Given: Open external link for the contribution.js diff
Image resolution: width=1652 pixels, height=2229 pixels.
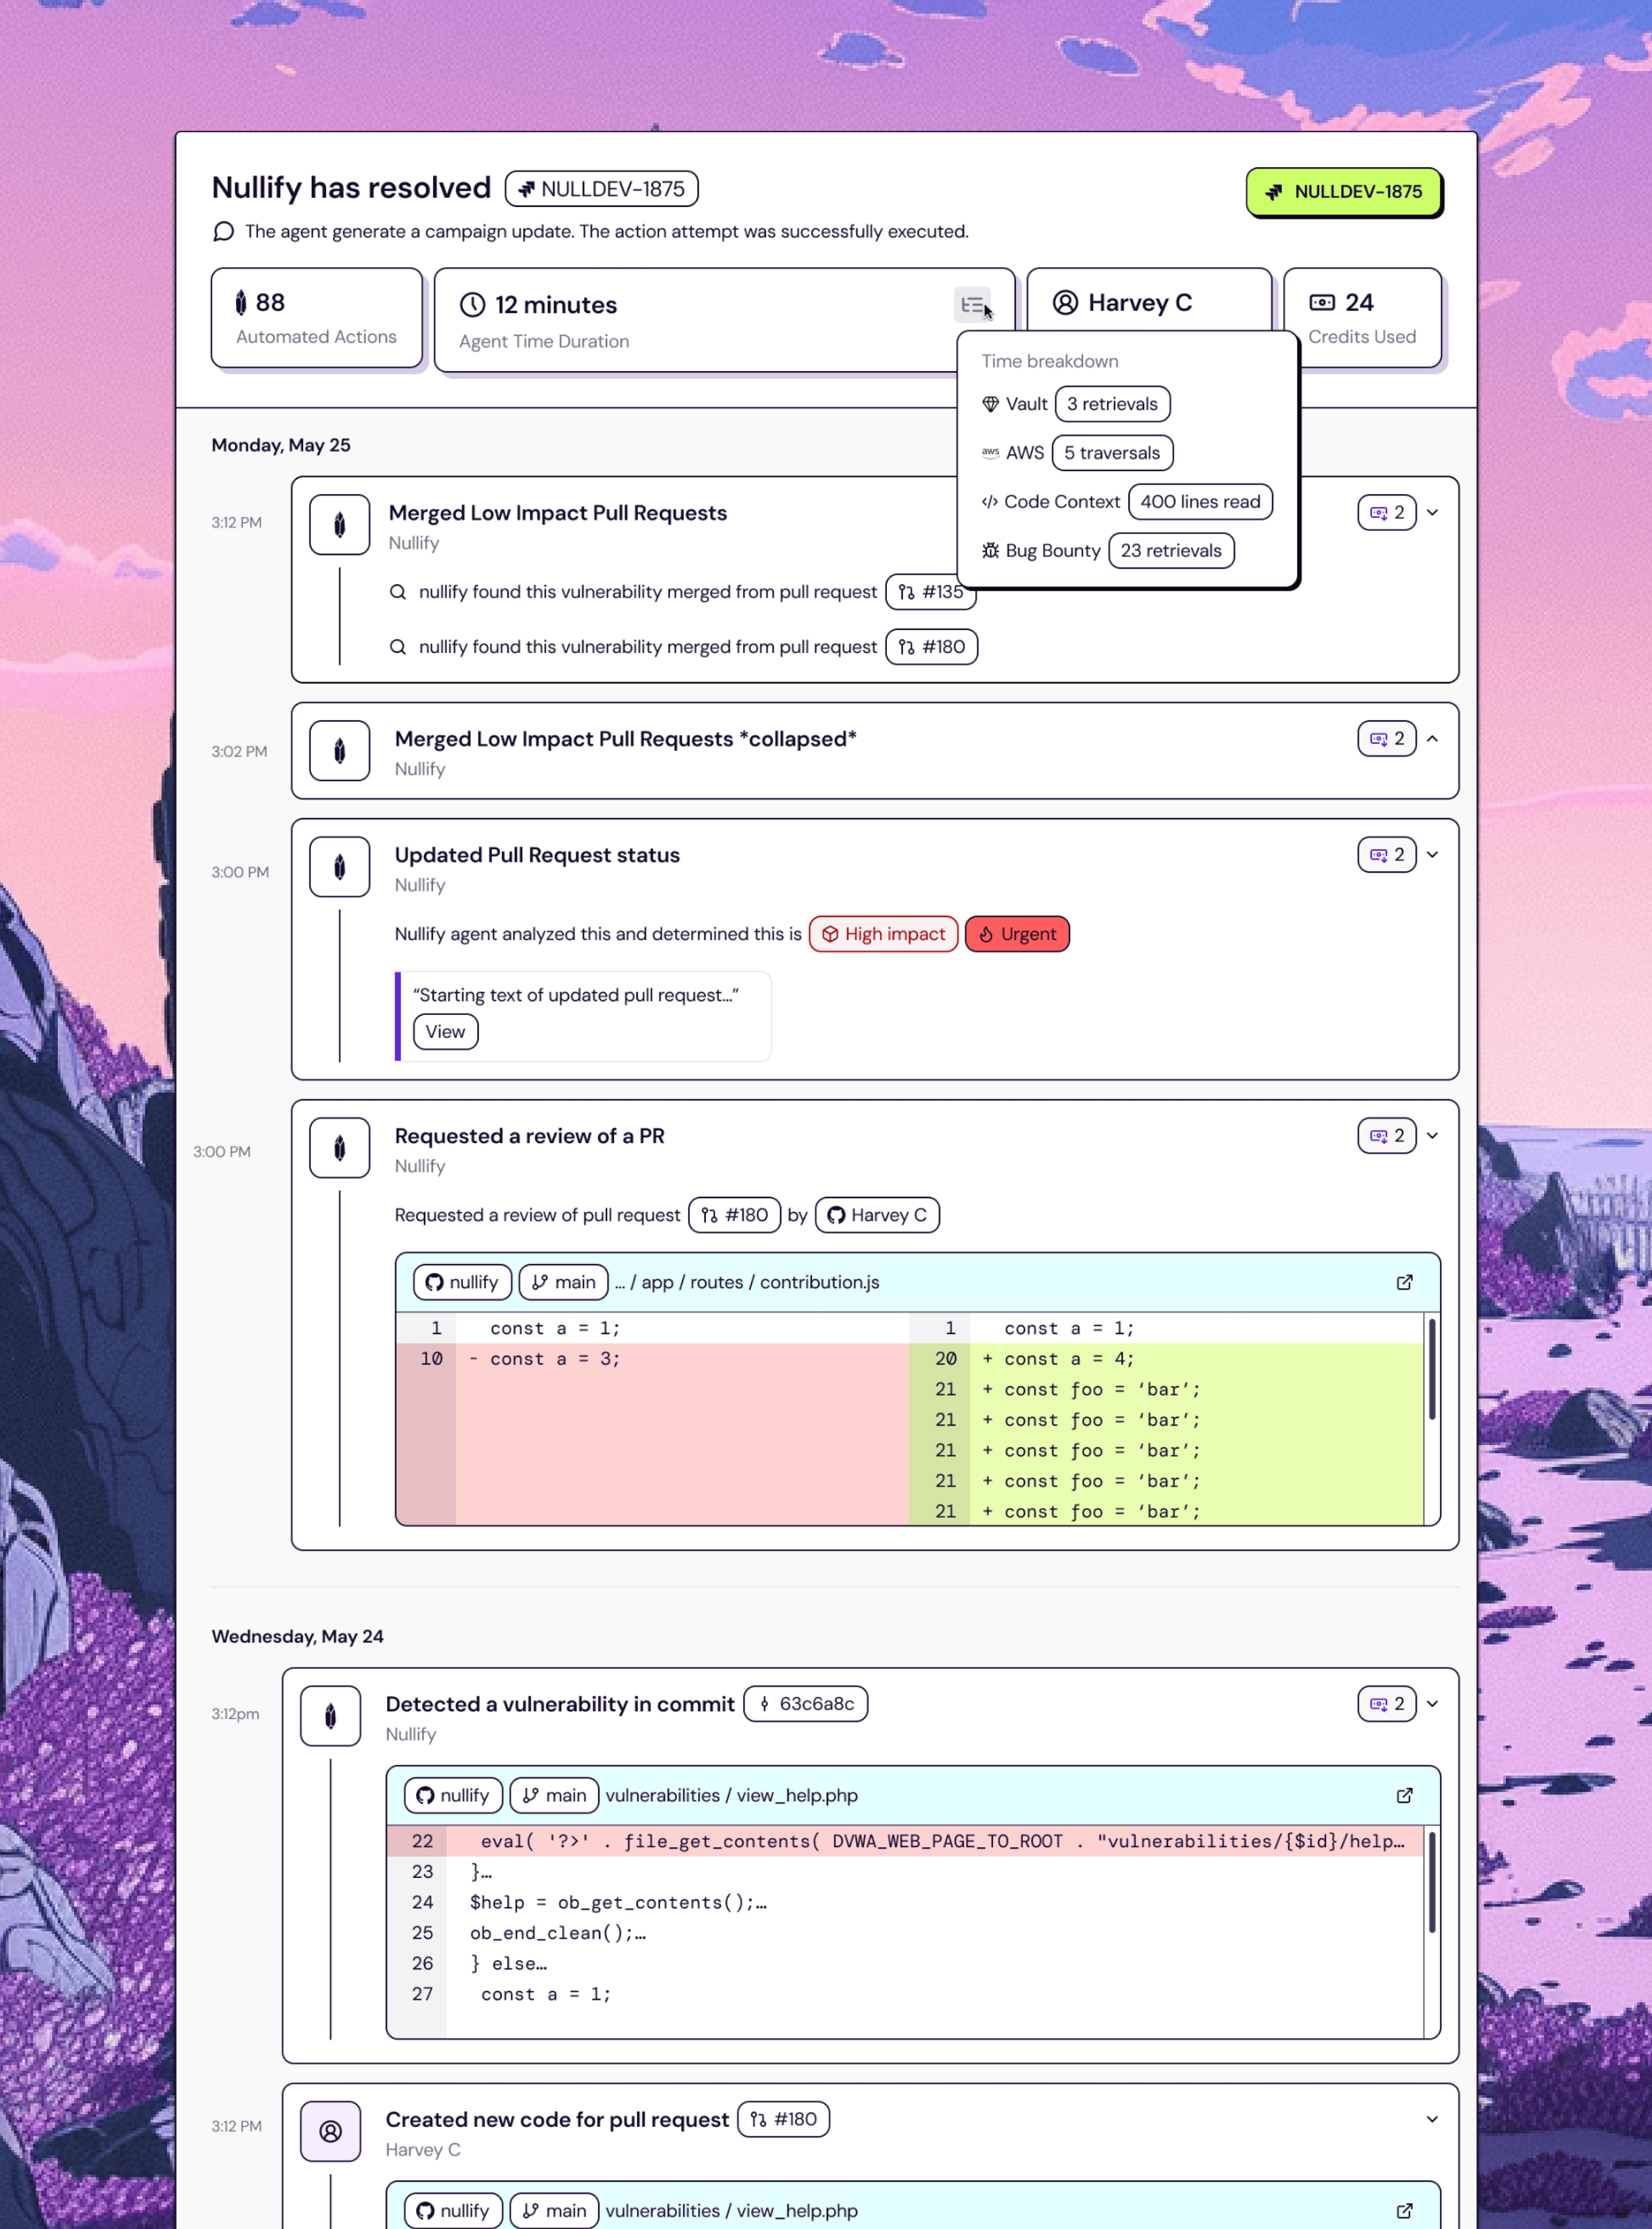Looking at the screenshot, I should tap(1404, 1283).
